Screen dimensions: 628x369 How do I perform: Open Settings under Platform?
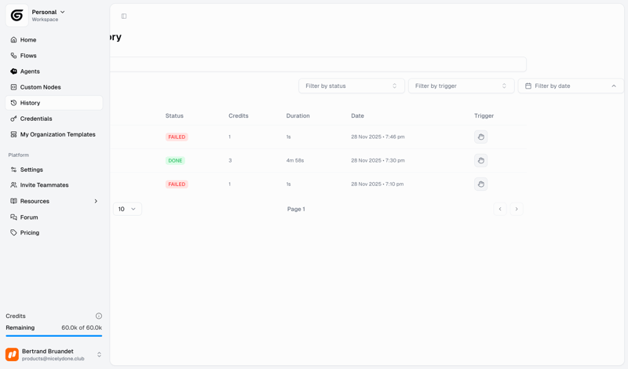click(54, 170)
